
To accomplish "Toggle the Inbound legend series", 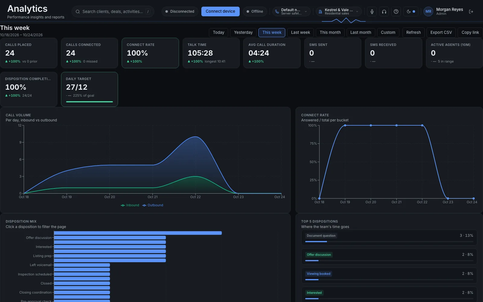I will pyautogui.click(x=130, y=205).
